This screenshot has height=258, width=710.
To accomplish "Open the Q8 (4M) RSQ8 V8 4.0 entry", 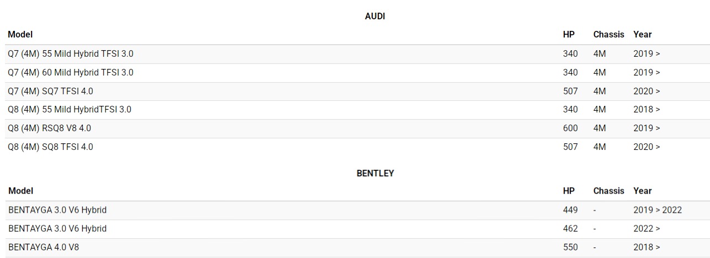I will (x=49, y=128).
